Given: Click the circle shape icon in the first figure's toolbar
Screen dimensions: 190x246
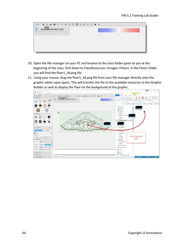Looking at the screenshot, I should click(92, 24).
